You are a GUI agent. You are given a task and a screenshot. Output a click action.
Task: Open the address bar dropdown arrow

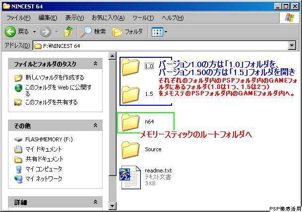coord(292,45)
